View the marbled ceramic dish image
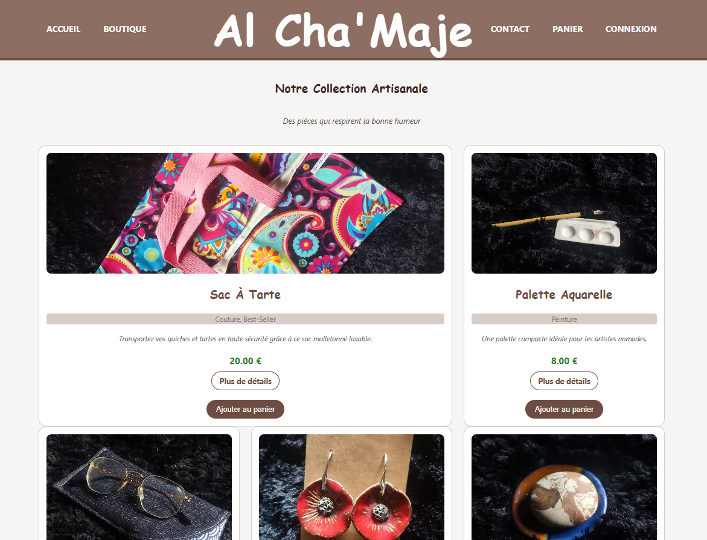This screenshot has height=540, width=707. tap(564, 487)
